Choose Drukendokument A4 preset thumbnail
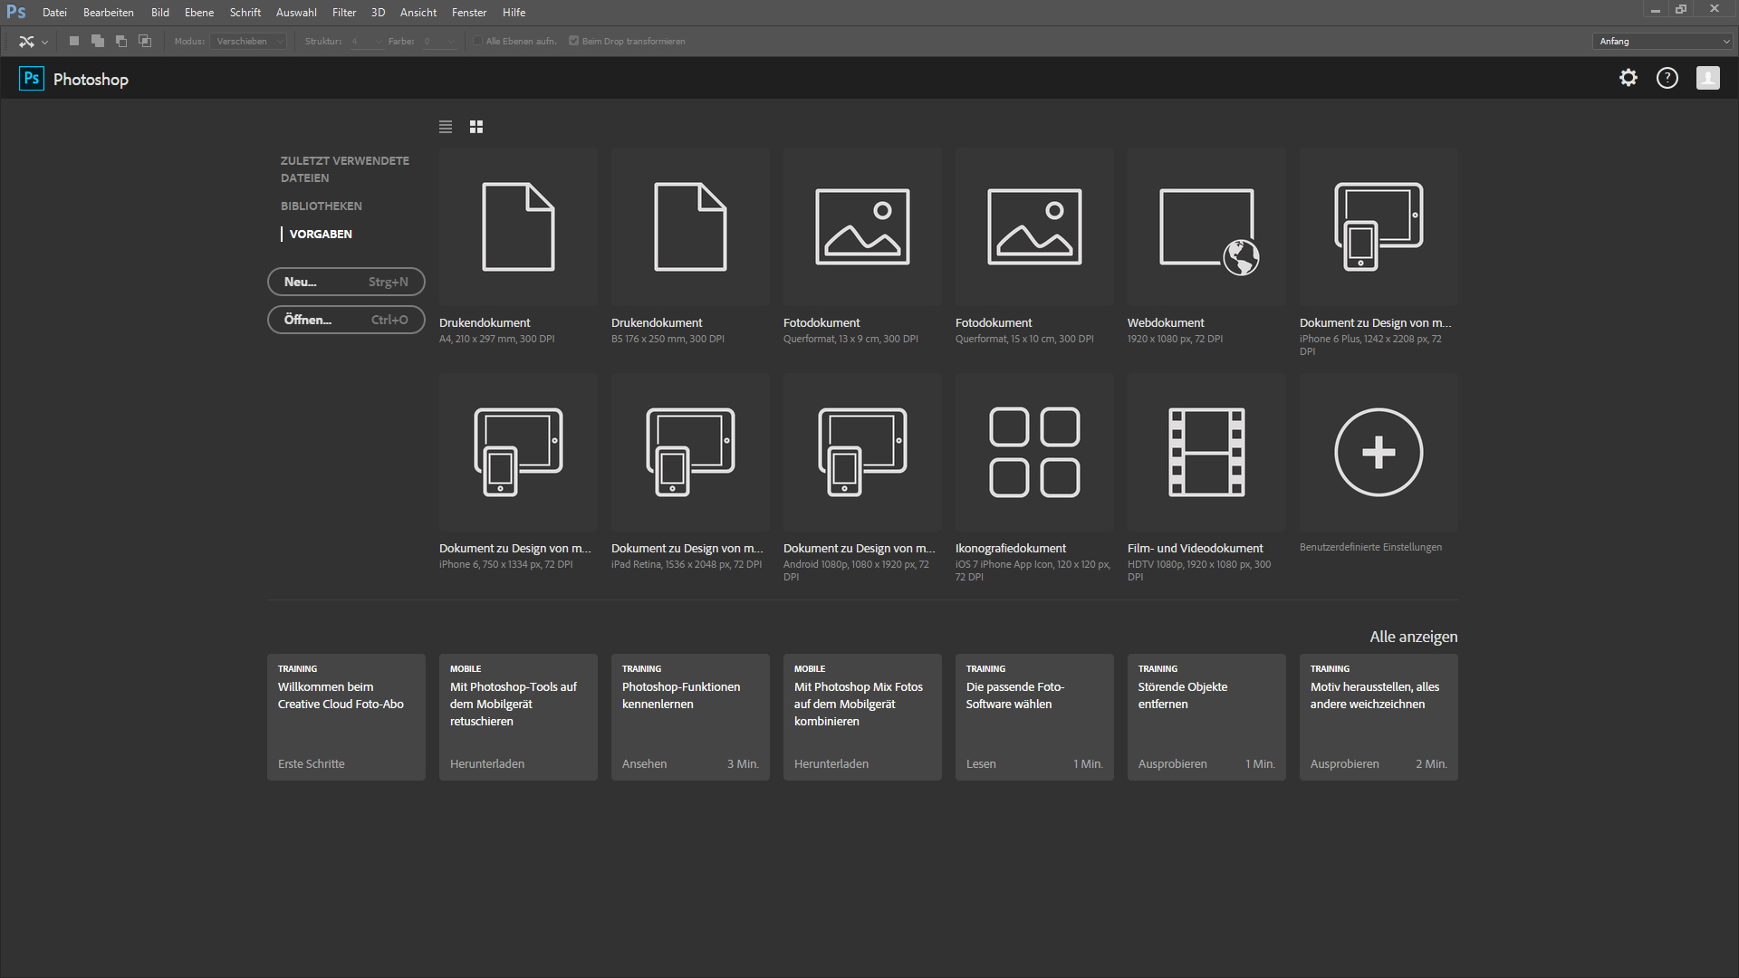Screen dimensions: 1739x978 pyautogui.click(x=518, y=226)
